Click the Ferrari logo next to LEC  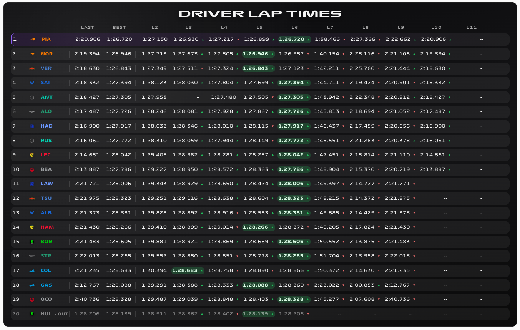pos(32,155)
